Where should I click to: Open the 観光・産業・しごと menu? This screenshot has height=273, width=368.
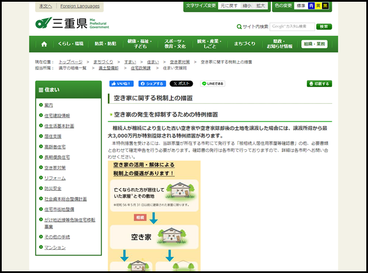tap(209, 44)
